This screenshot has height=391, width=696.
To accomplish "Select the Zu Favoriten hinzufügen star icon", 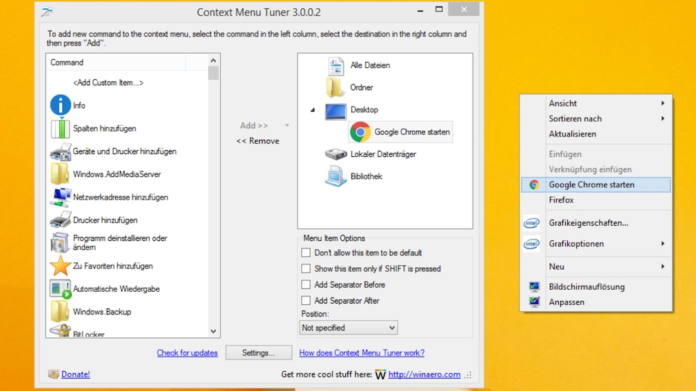I will click(x=61, y=266).
